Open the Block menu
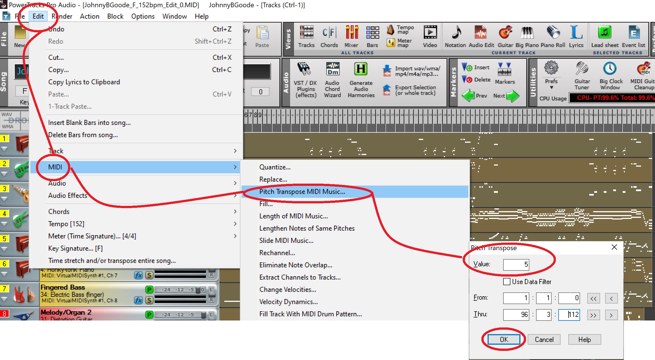 click(115, 16)
